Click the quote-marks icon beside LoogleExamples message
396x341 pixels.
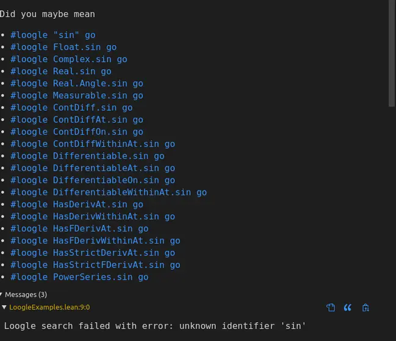348,308
